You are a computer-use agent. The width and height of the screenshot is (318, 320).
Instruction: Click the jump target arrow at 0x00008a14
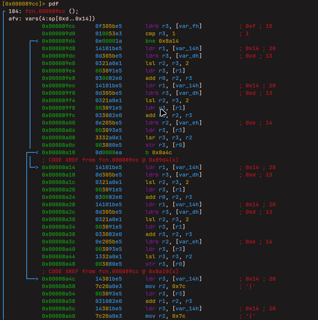(x=36, y=168)
